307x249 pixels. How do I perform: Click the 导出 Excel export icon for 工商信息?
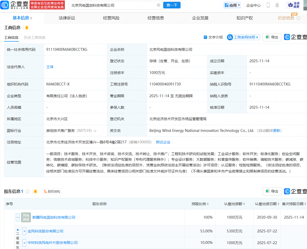pos(272,37)
